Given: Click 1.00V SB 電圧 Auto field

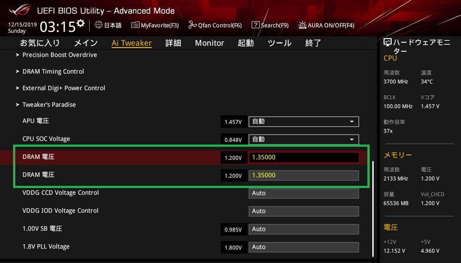Looking at the screenshot, I should [x=304, y=229].
